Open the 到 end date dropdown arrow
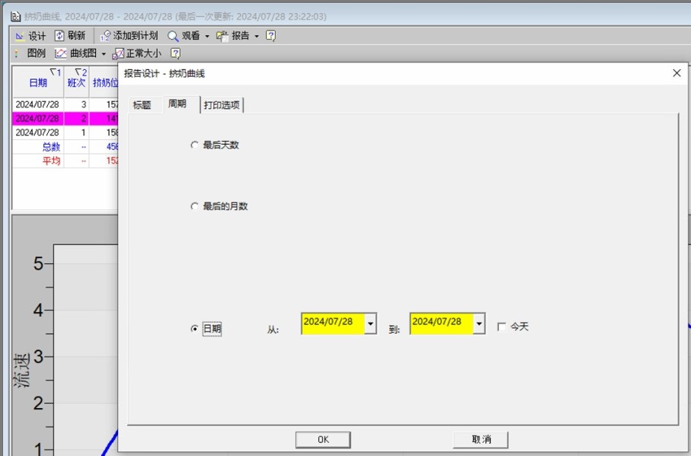The width and height of the screenshot is (691, 456). 479,324
